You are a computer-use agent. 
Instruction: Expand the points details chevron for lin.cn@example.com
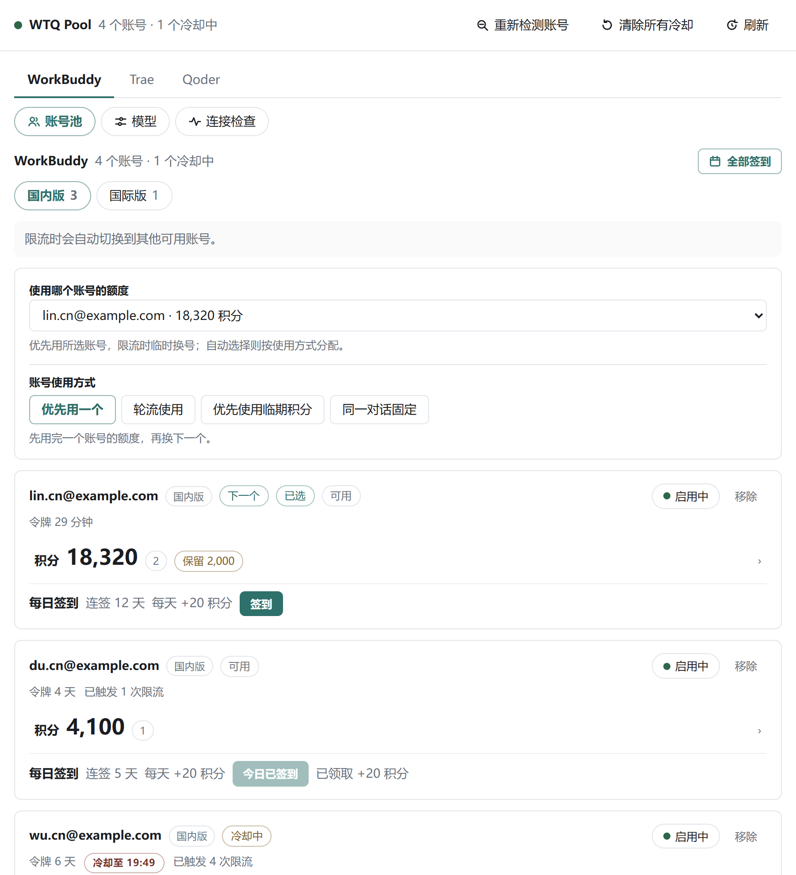tap(759, 561)
